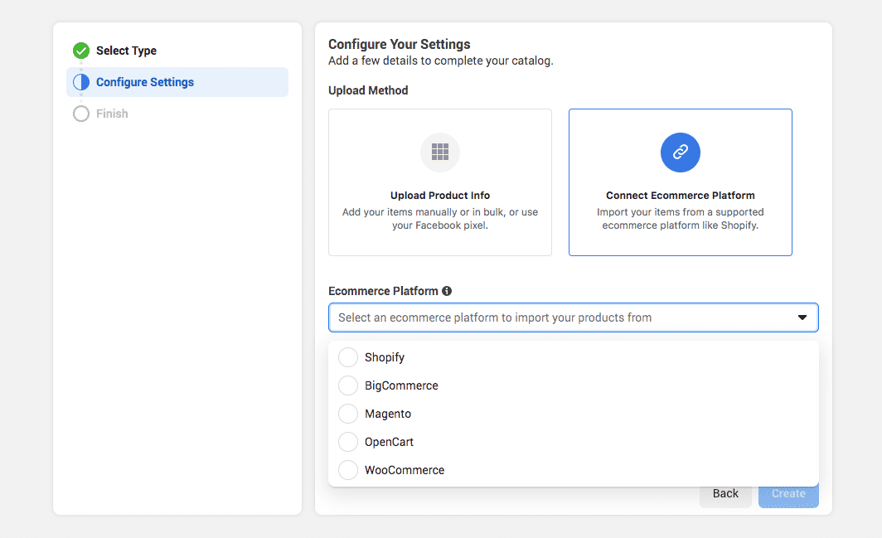Select the BigCommerce radio button

click(x=348, y=385)
